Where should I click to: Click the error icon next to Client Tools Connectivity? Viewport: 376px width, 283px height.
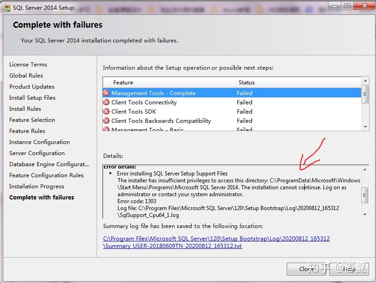106,102
